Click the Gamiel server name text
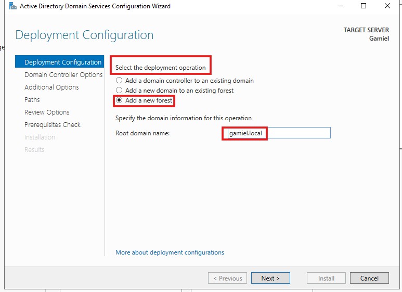This screenshot has width=402, height=292. click(379, 39)
